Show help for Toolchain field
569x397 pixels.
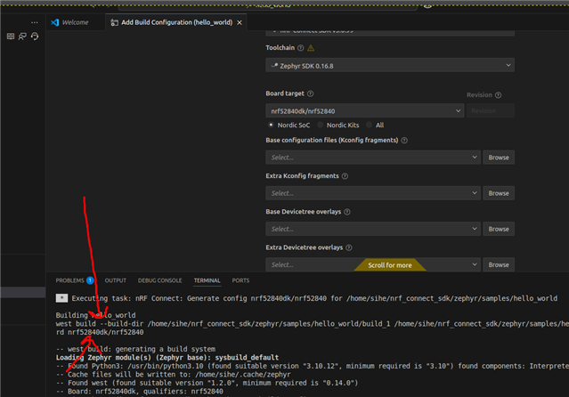pos(300,48)
